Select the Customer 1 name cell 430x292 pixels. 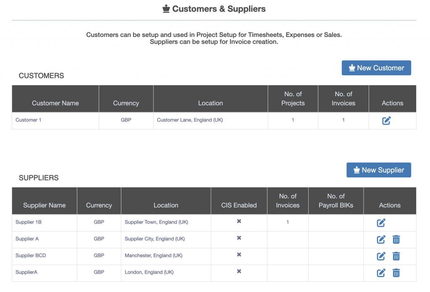pyautogui.click(x=29, y=120)
